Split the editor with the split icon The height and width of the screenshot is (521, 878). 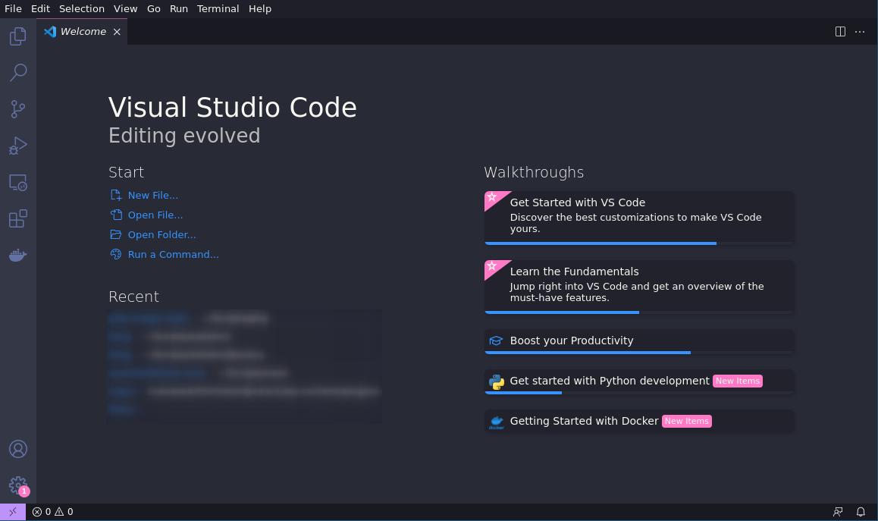click(840, 31)
